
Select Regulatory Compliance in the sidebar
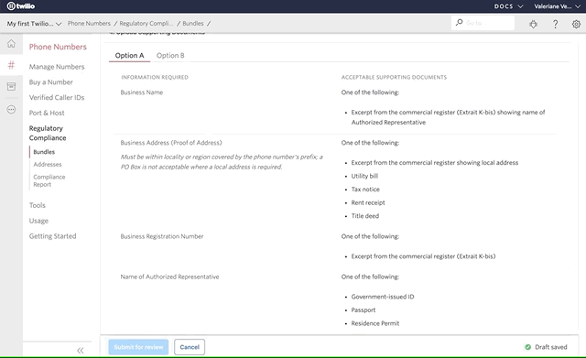point(48,133)
